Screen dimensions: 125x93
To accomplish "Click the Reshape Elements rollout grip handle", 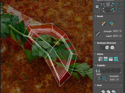I will coord(121,43).
